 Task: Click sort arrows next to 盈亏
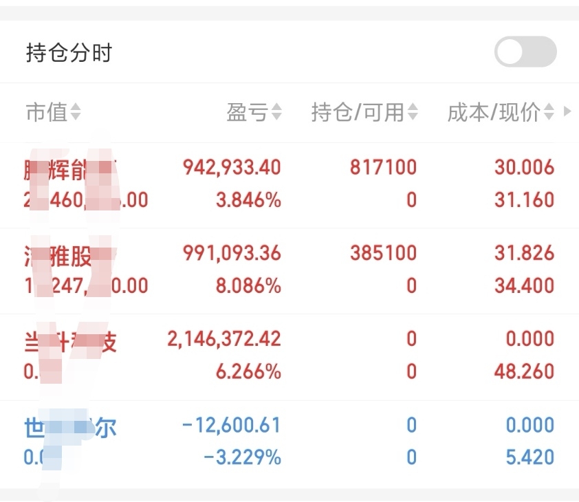click(x=276, y=112)
